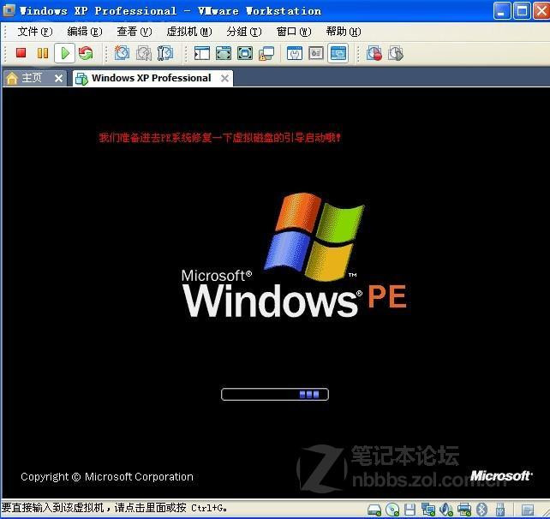Image resolution: width=550 pixels, height=519 pixels.
Task: Click the hard disk status bar icon
Action: pos(374,509)
